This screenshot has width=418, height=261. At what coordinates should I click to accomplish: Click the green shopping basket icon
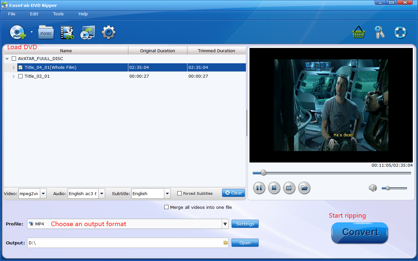pos(358,33)
